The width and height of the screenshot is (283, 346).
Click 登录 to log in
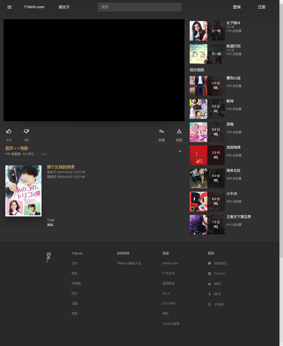tap(237, 7)
